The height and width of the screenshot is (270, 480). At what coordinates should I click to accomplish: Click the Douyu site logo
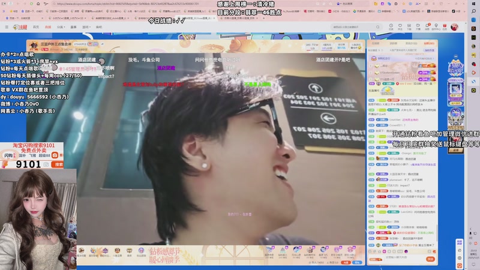coord(20,27)
